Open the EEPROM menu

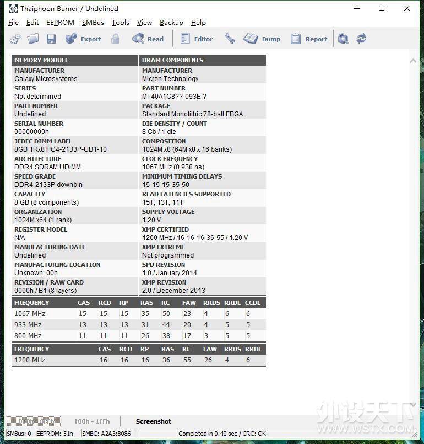60,23
